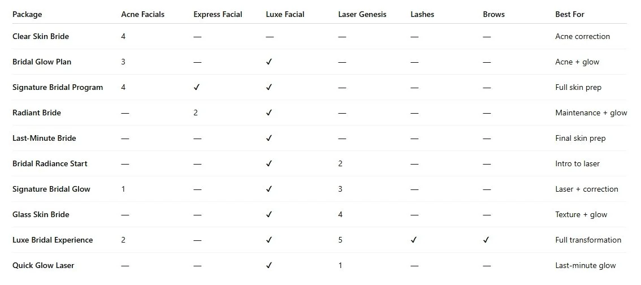This screenshot has height=285, width=641.
Task: Click the Acne Facials column header
Action: pyautogui.click(x=142, y=14)
